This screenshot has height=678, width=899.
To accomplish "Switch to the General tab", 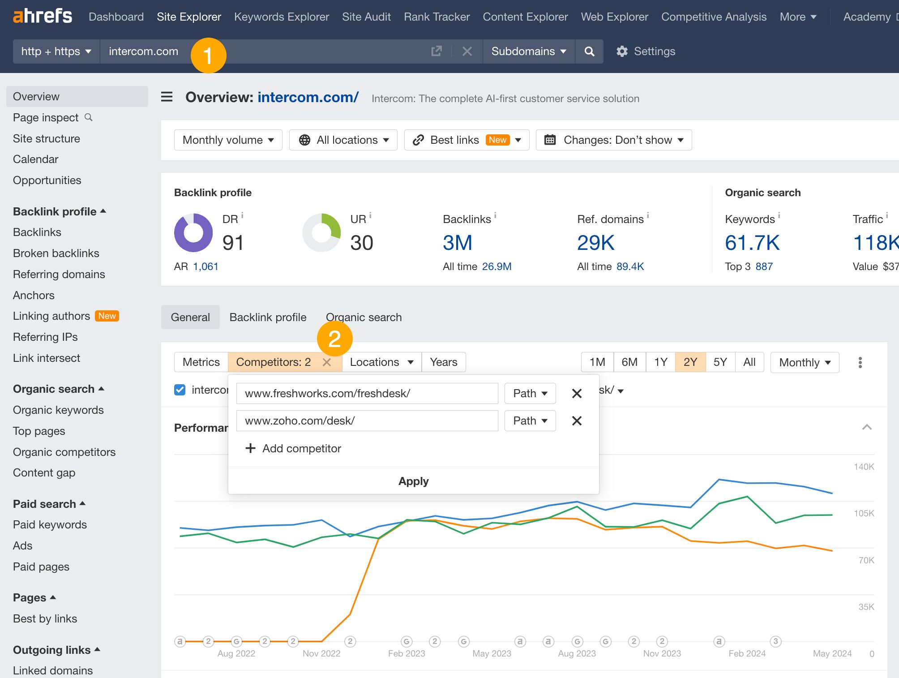I will coord(190,317).
